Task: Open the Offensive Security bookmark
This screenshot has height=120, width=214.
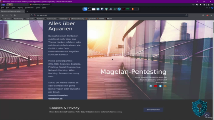Action: point(77,19)
